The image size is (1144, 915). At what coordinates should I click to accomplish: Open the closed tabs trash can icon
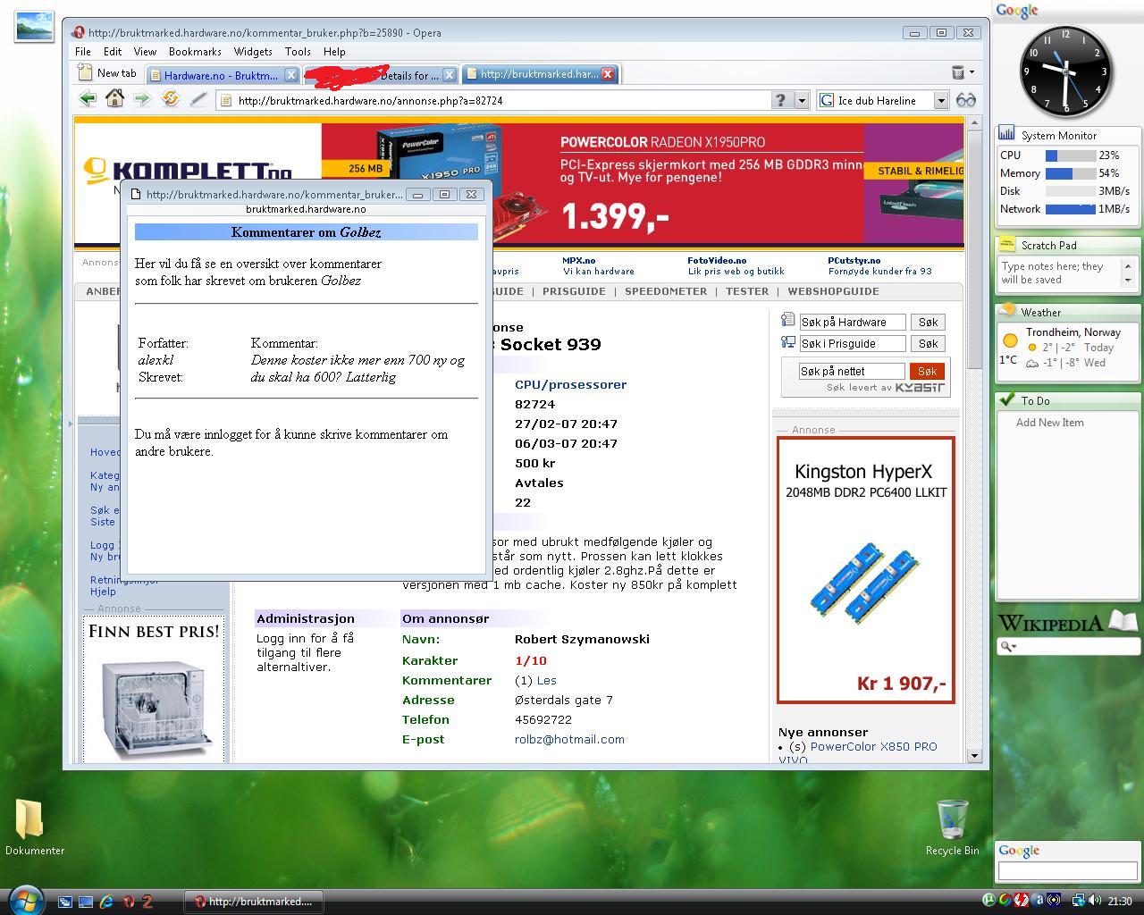click(x=957, y=72)
